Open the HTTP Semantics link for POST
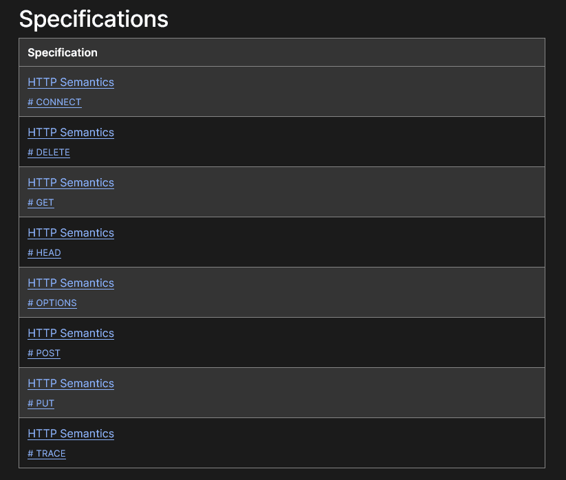 click(x=70, y=333)
